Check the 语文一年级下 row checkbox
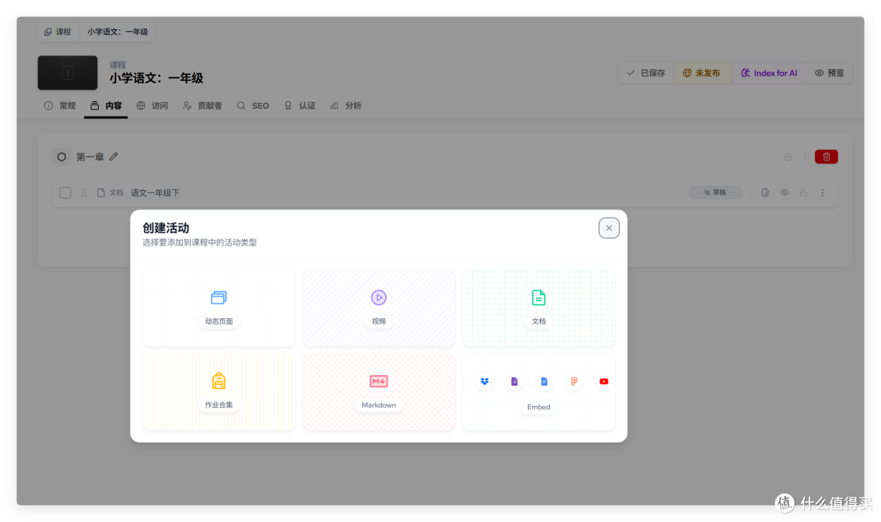The image size is (881, 522). point(65,192)
